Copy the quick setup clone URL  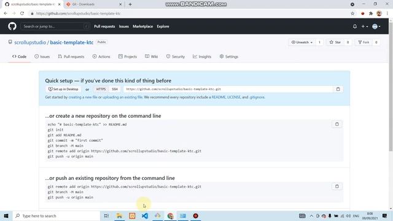pos(338,89)
